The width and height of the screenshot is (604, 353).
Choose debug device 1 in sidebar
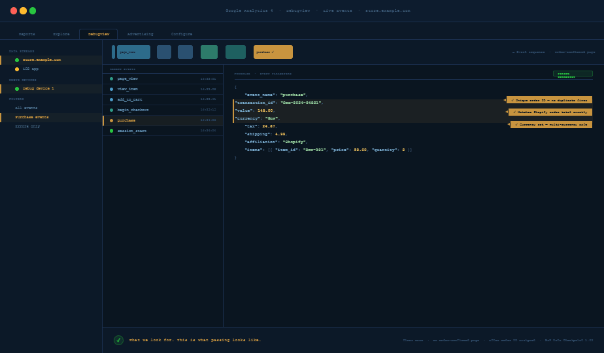pos(51,89)
